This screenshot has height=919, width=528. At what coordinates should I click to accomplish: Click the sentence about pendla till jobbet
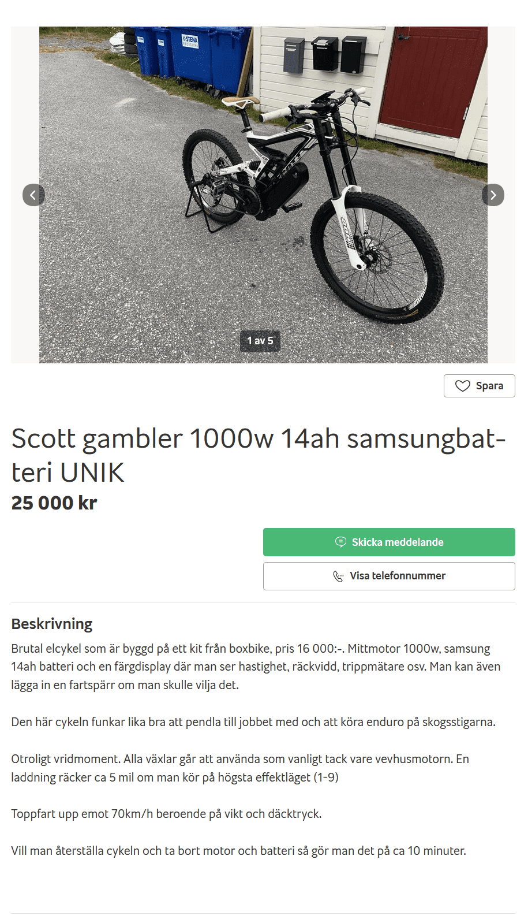(x=253, y=722)
